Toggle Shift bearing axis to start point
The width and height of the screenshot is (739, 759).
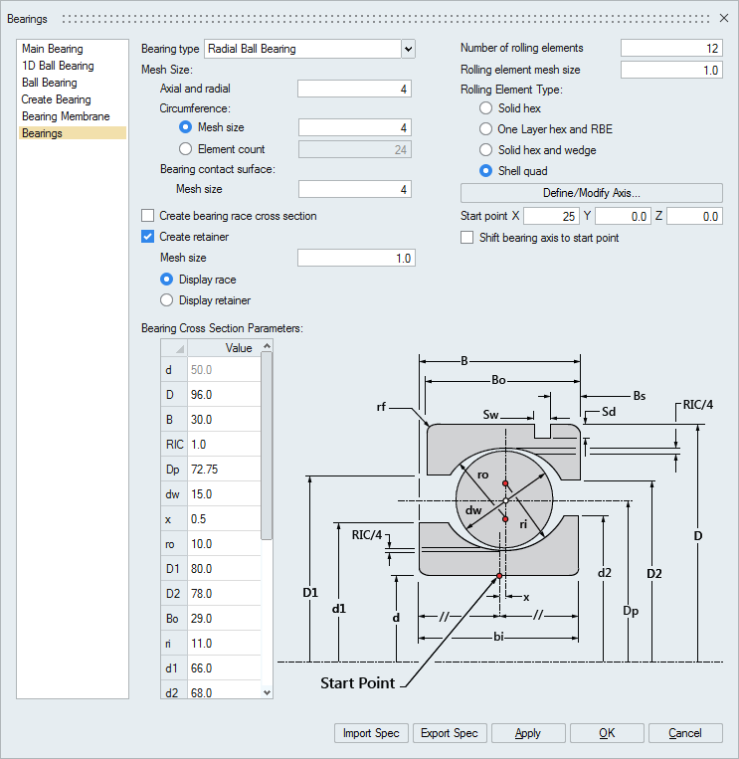467,238
